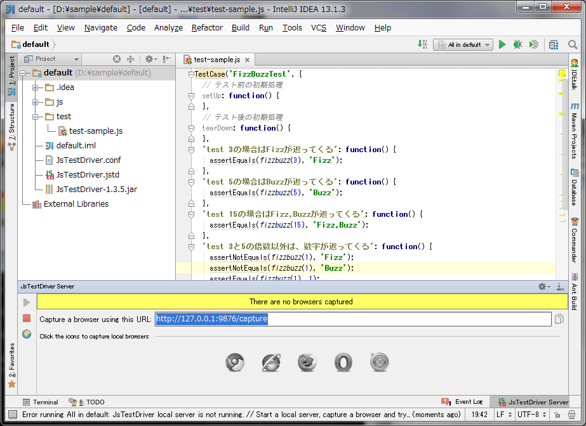This screenshot has width=586, height=426.
Task: Open the Terminal tool window
Action: tap(41, 402)
